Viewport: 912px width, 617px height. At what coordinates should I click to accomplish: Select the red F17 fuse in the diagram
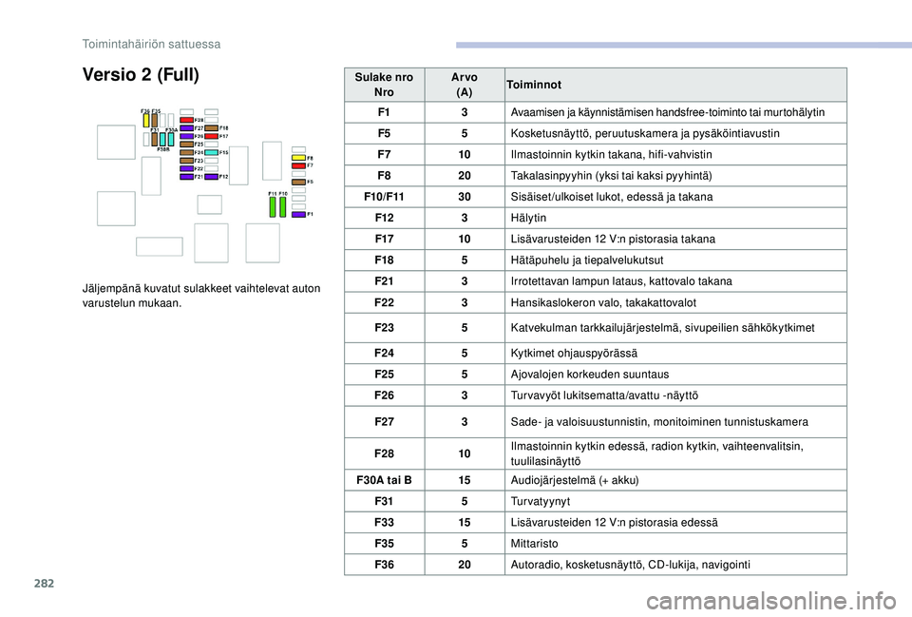click(211, 136)
